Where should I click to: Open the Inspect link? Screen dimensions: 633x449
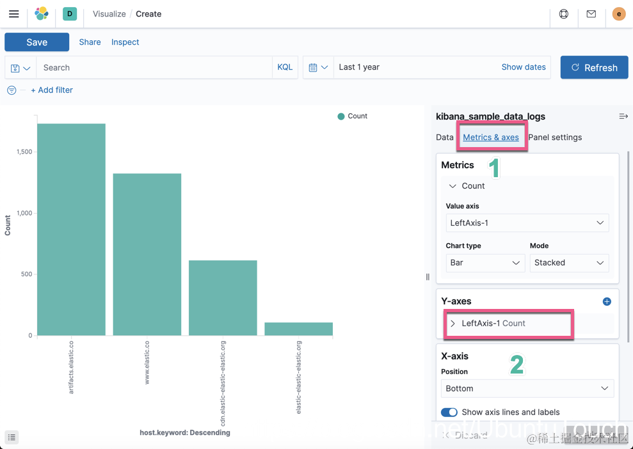125,42
